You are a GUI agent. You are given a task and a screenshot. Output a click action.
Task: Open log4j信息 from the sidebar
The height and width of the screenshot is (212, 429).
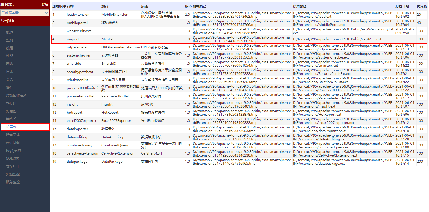(x=14, y=151)
